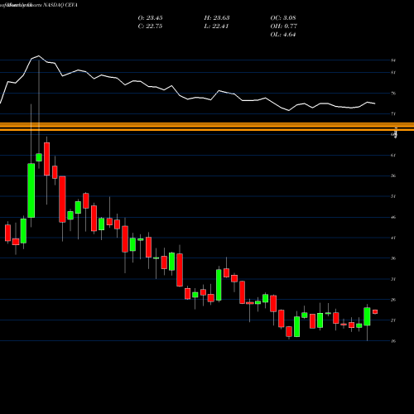Click the tallest green candlestick body
The height and width of the screenshot is (414, 414).
click(31, 190)
